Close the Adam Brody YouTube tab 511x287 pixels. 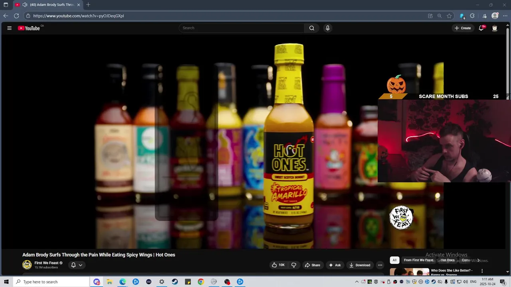pos(79,5)
